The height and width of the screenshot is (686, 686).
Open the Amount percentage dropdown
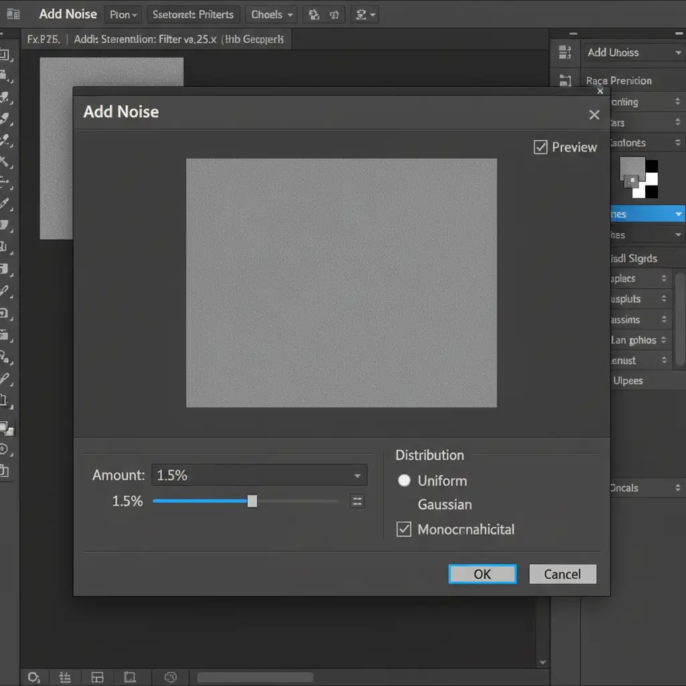357,476
